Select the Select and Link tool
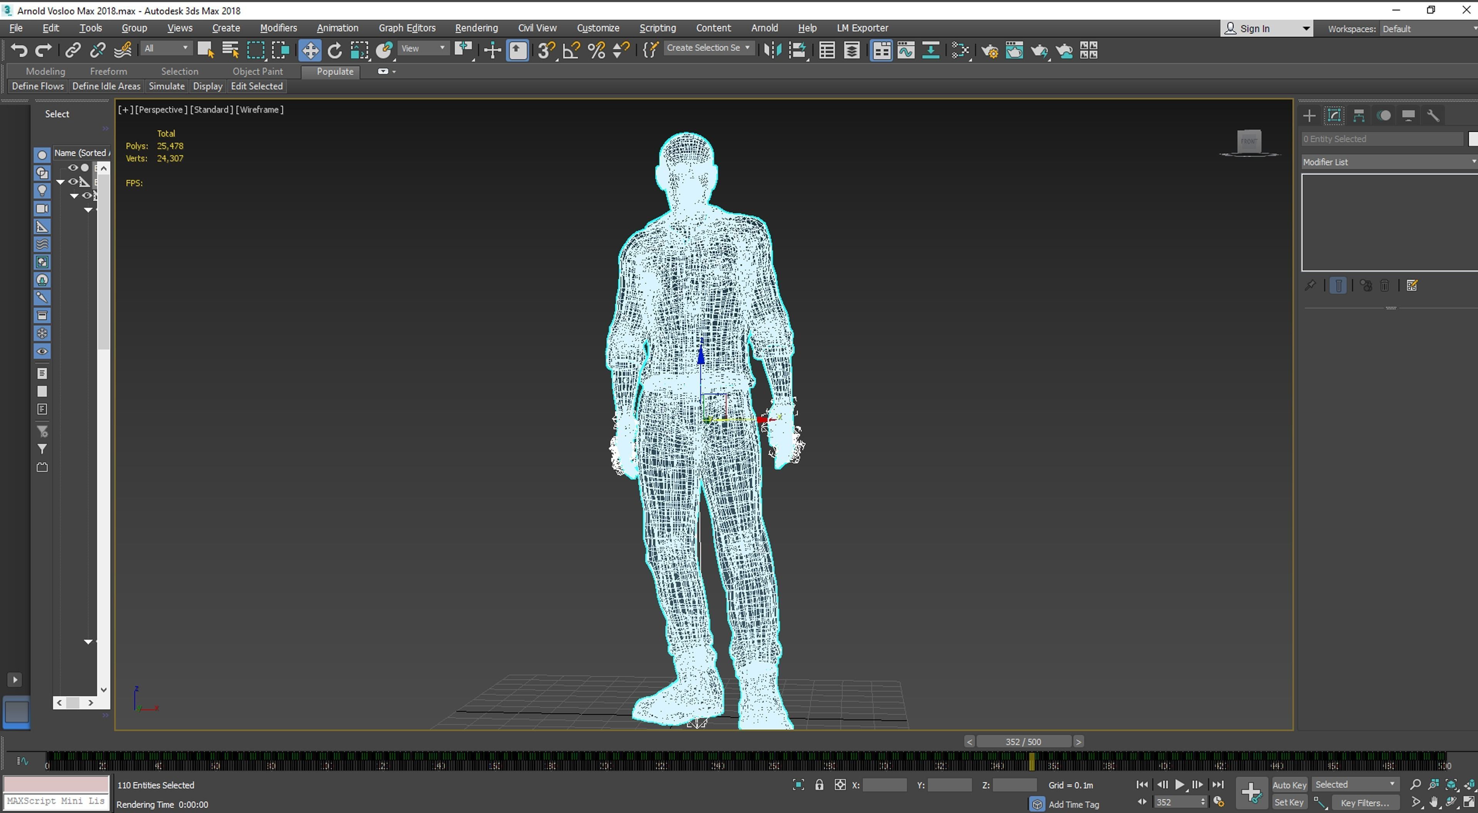1478x813 pixels. pyautogui.click(x=72, y=50)
